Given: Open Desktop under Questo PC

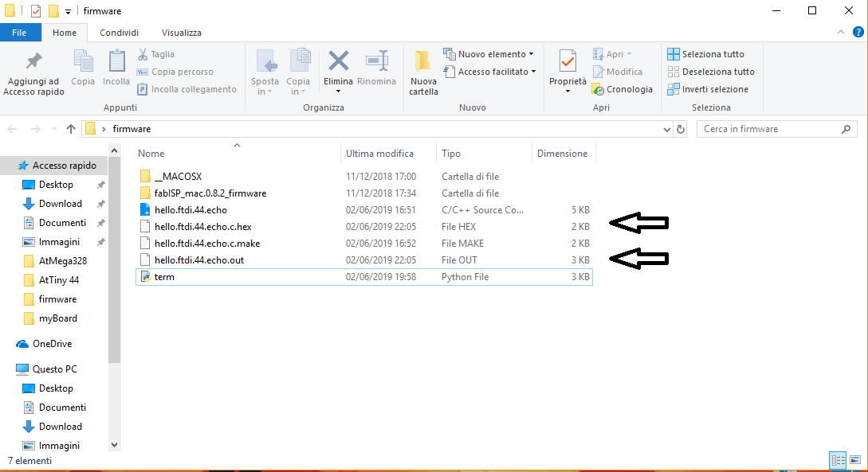Looking at the screenshot, I should 49,388.
